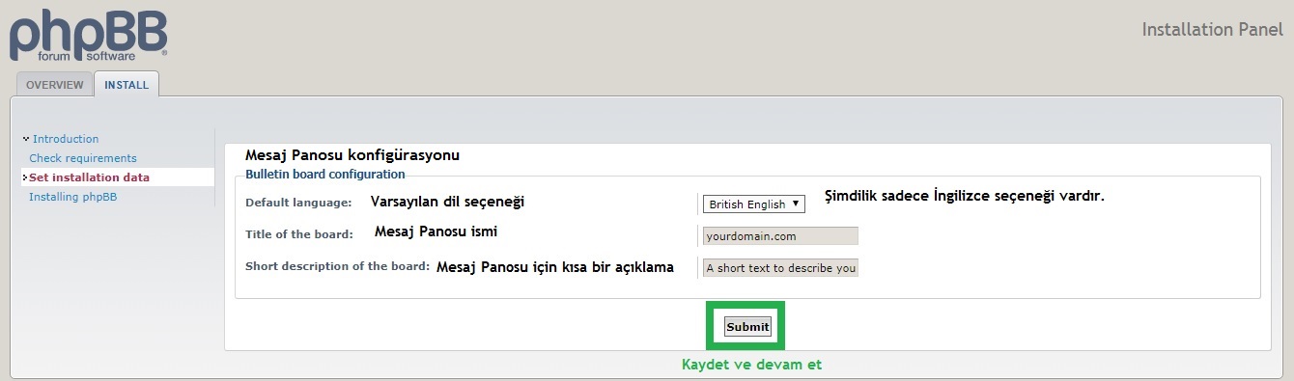Switch to the OVERVIEW tab
Image resolution: width=1294 pixels, height=381 pixels.
coord(55,85)
